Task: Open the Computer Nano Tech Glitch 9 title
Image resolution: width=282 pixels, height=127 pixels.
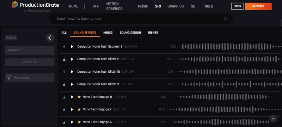Action: pos(98,84)
